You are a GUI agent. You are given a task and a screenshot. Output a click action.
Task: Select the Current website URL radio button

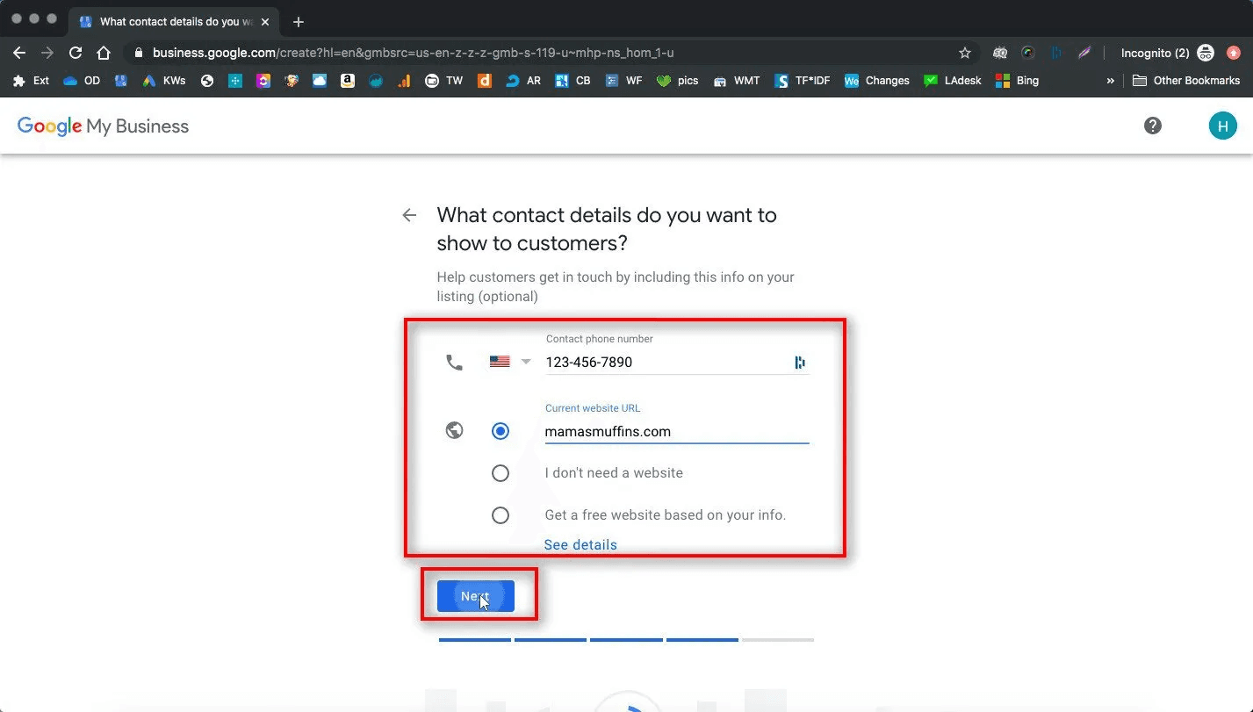(500, 431)
